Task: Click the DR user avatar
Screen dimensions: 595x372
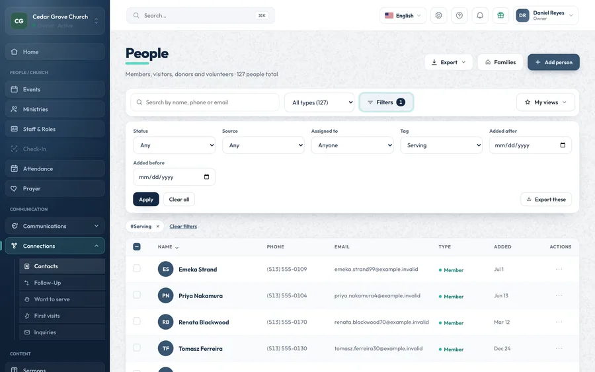Action: point(522,16)
